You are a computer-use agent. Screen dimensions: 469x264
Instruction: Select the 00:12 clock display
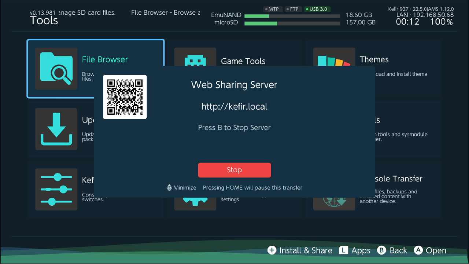coord(408,22)
